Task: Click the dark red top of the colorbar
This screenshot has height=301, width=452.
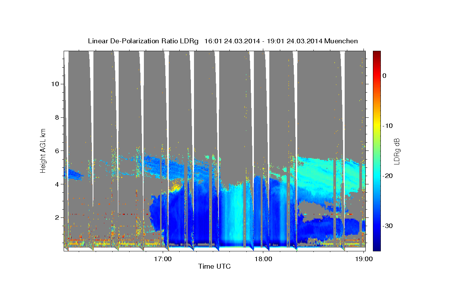Action: [377, 54]
